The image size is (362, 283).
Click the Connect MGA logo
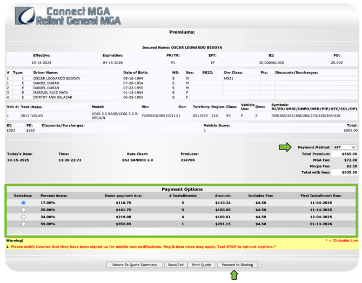click(68, 16)
